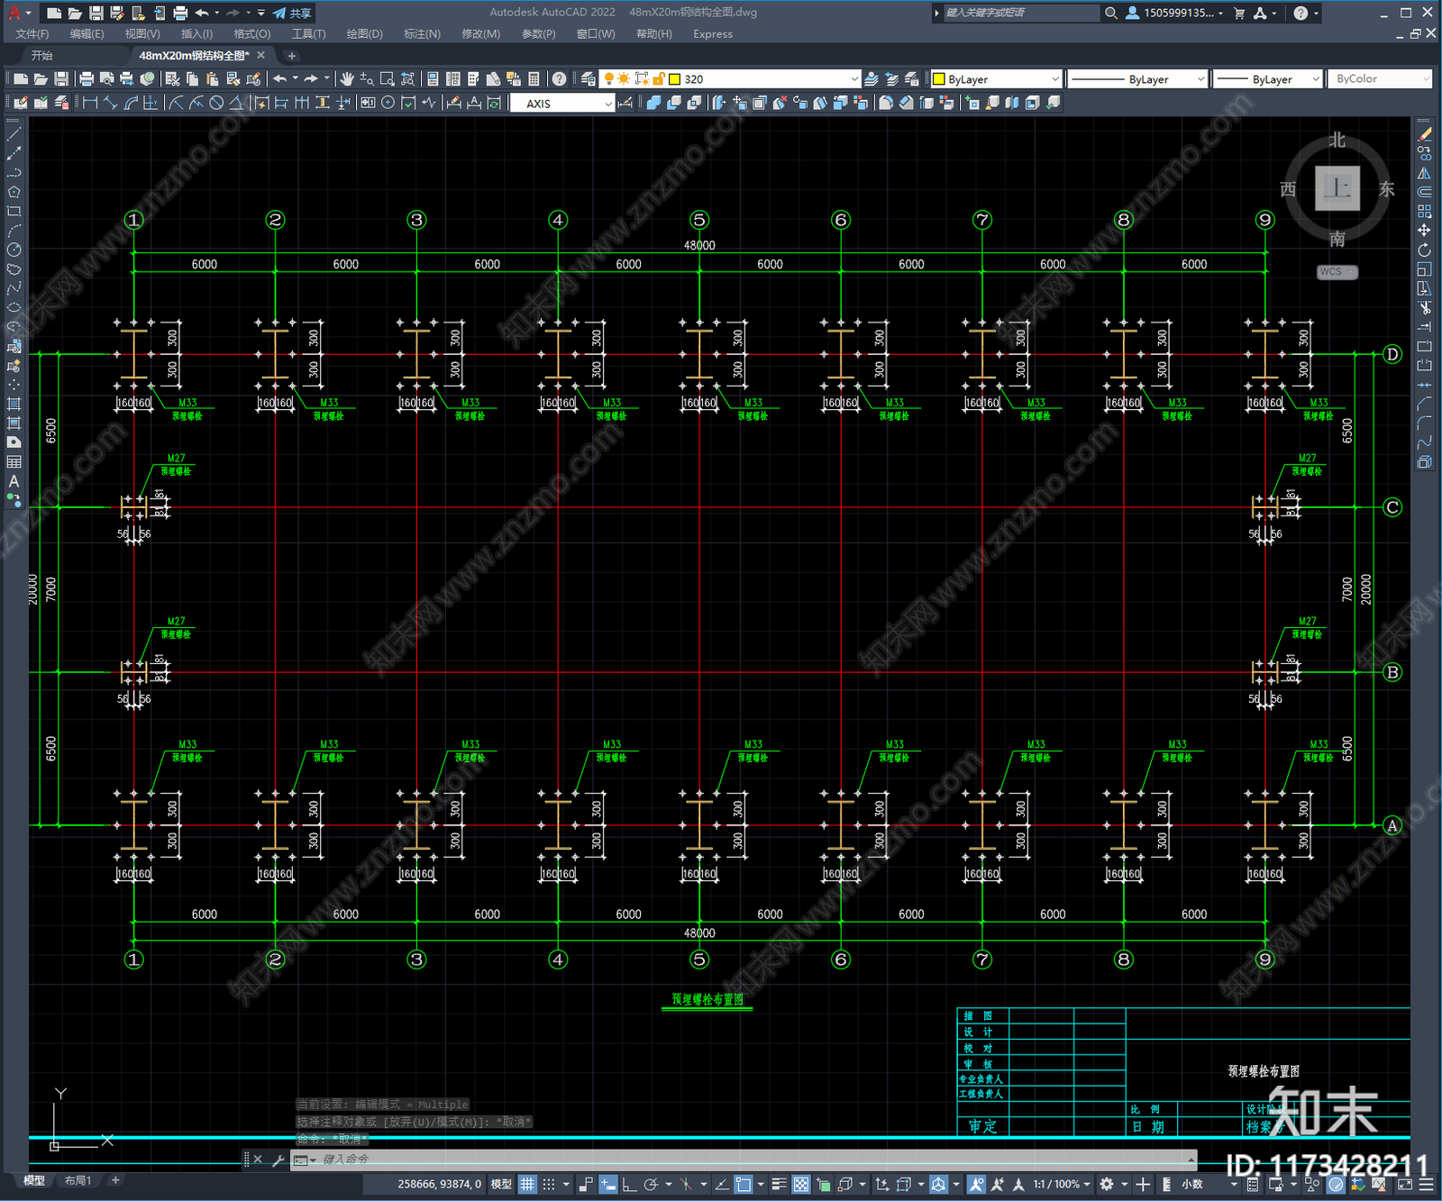Click the Undo arrow in quick access toolbar
This screenshot has height=1201, width=1442.
pyautogui.click(x=202, y=13)
